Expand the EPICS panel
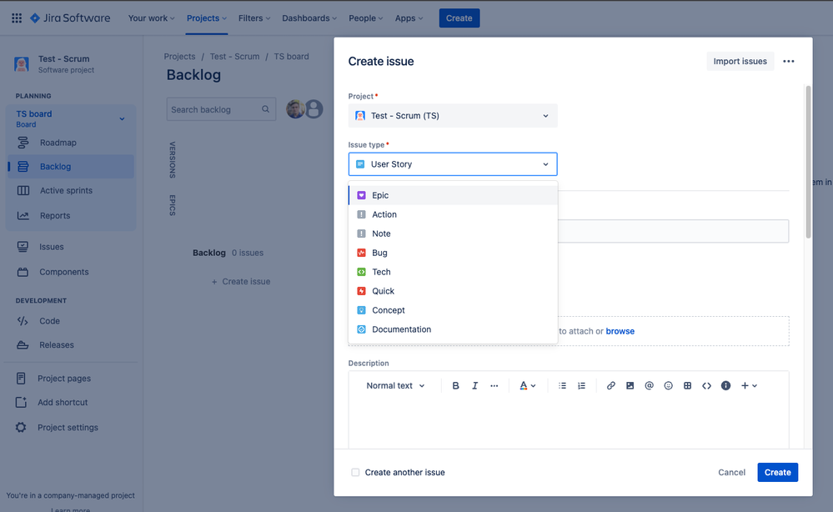The image size is (833, 512). click(x=172, y=205)
